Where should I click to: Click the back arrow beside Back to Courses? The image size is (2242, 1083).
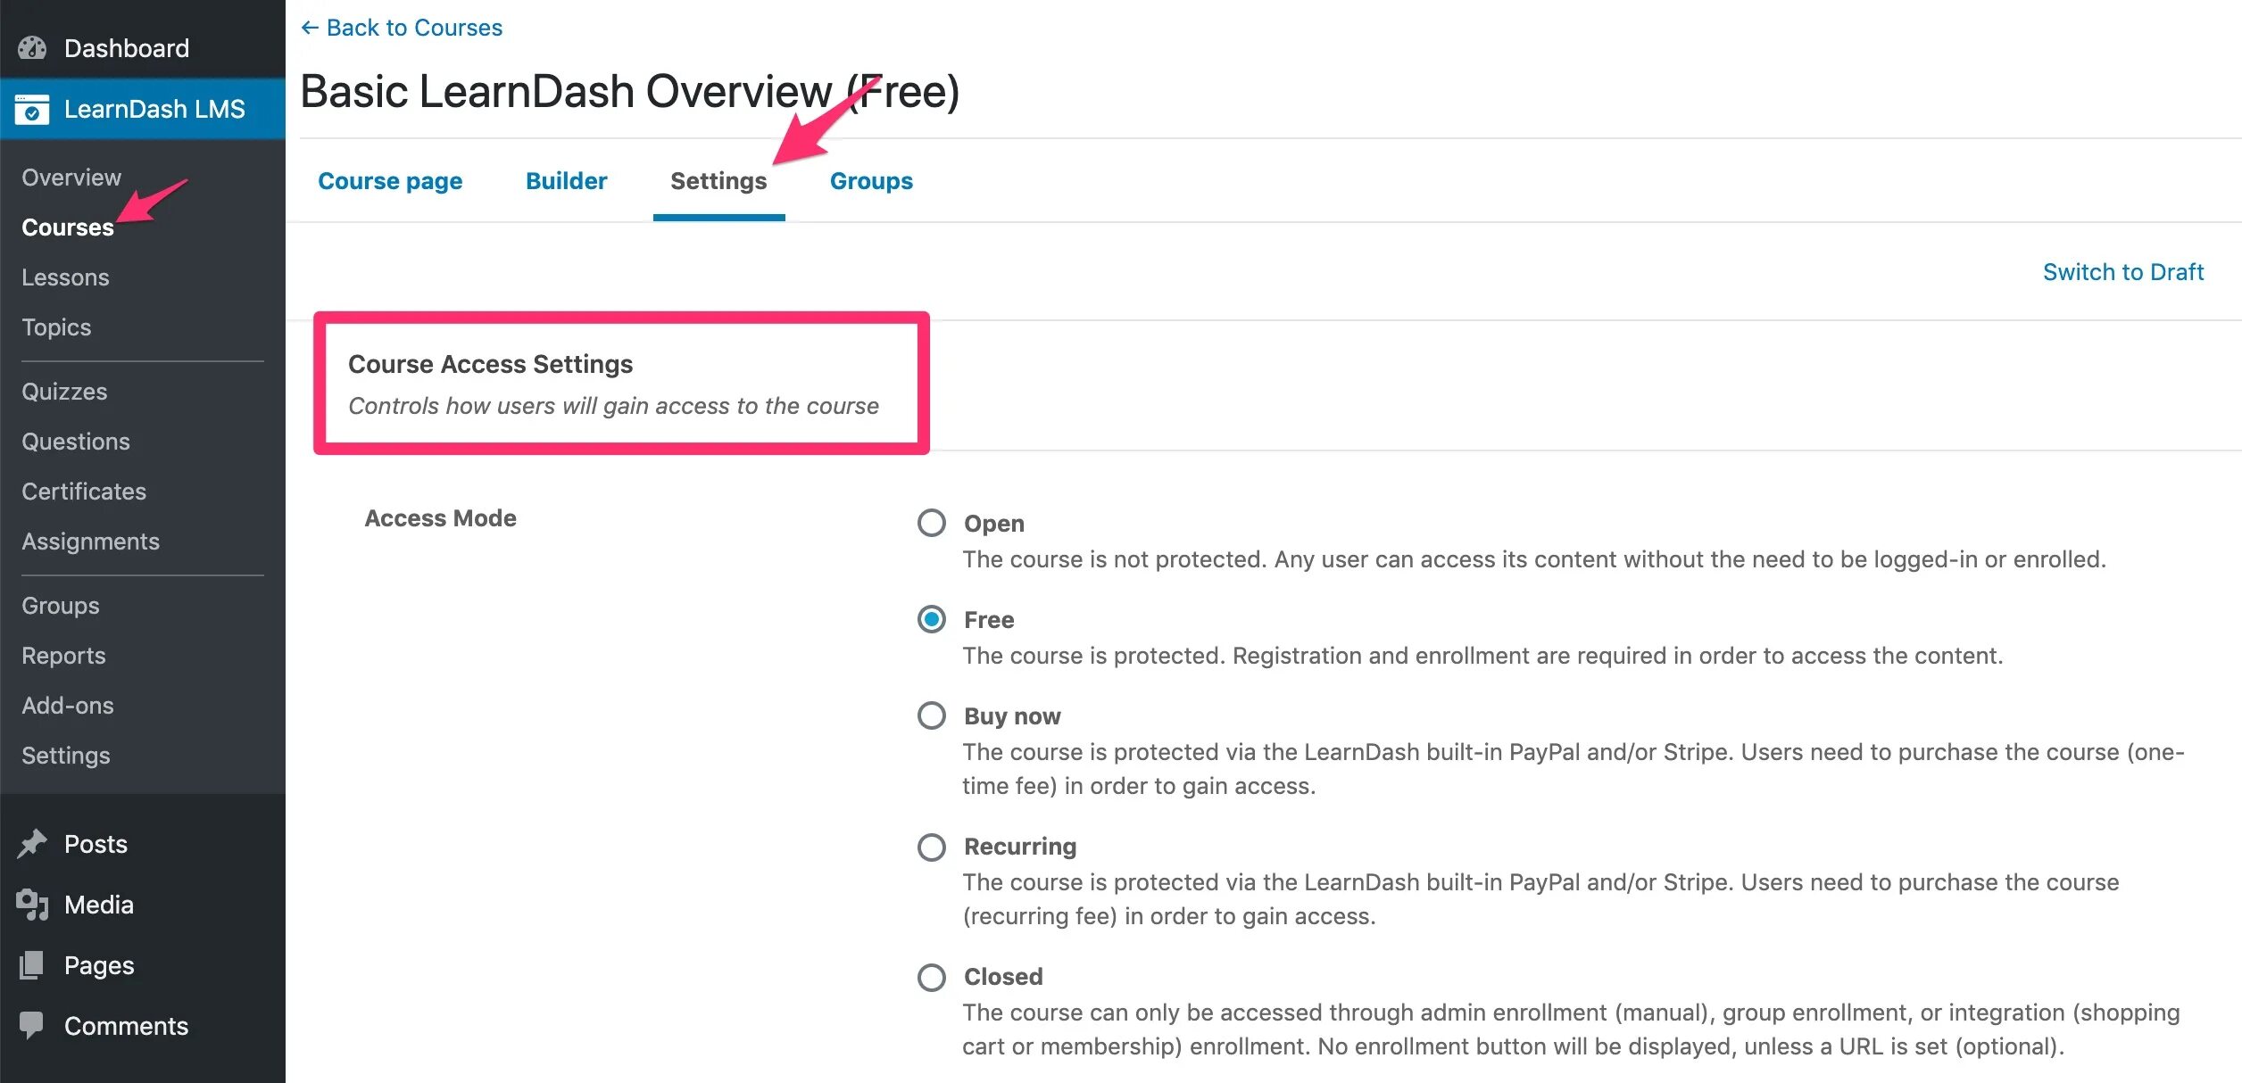click(x=310, y=28)
